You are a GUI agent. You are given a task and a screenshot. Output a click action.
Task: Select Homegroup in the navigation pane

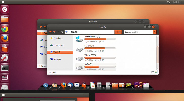point(58,45)
